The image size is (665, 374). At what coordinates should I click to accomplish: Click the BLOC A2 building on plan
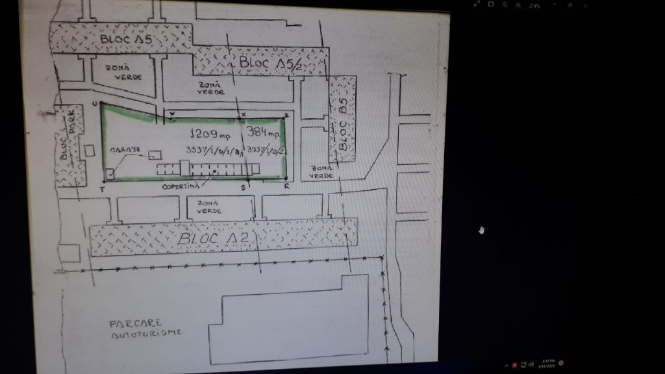coord(208,239)
